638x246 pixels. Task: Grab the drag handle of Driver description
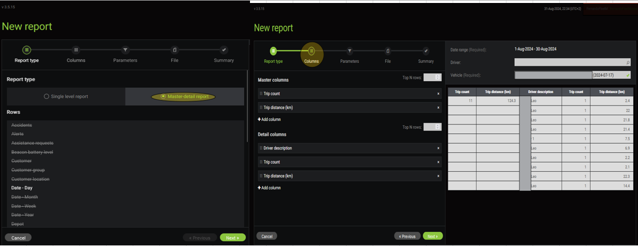pyautogui.click(x=261, y=148)
